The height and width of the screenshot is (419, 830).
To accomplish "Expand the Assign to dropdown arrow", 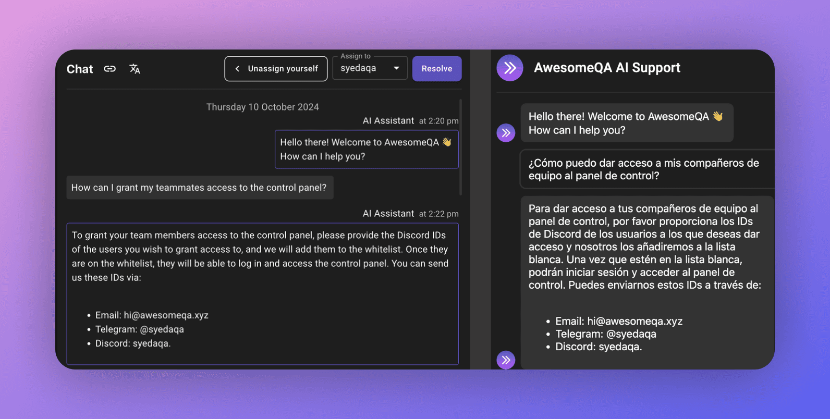I will point(396,68).
